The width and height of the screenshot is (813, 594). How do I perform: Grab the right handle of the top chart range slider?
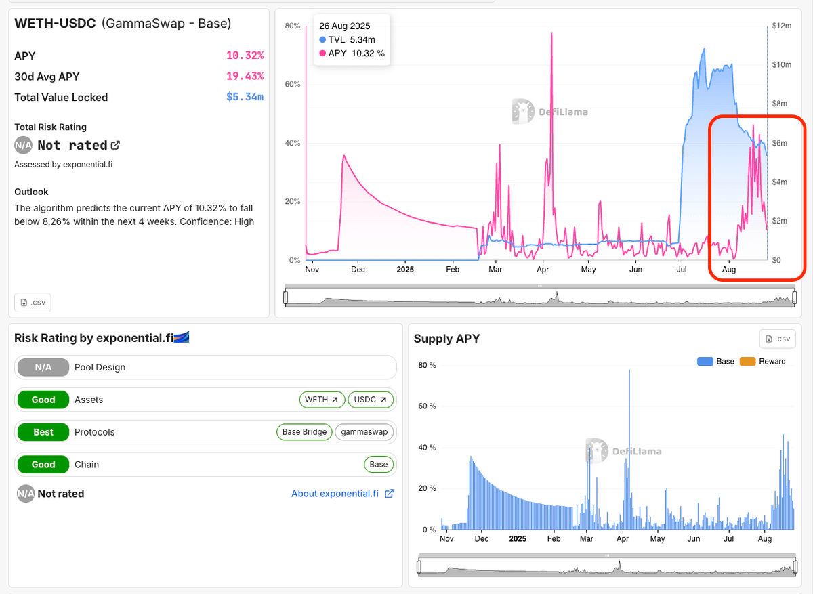coord(795,297)
